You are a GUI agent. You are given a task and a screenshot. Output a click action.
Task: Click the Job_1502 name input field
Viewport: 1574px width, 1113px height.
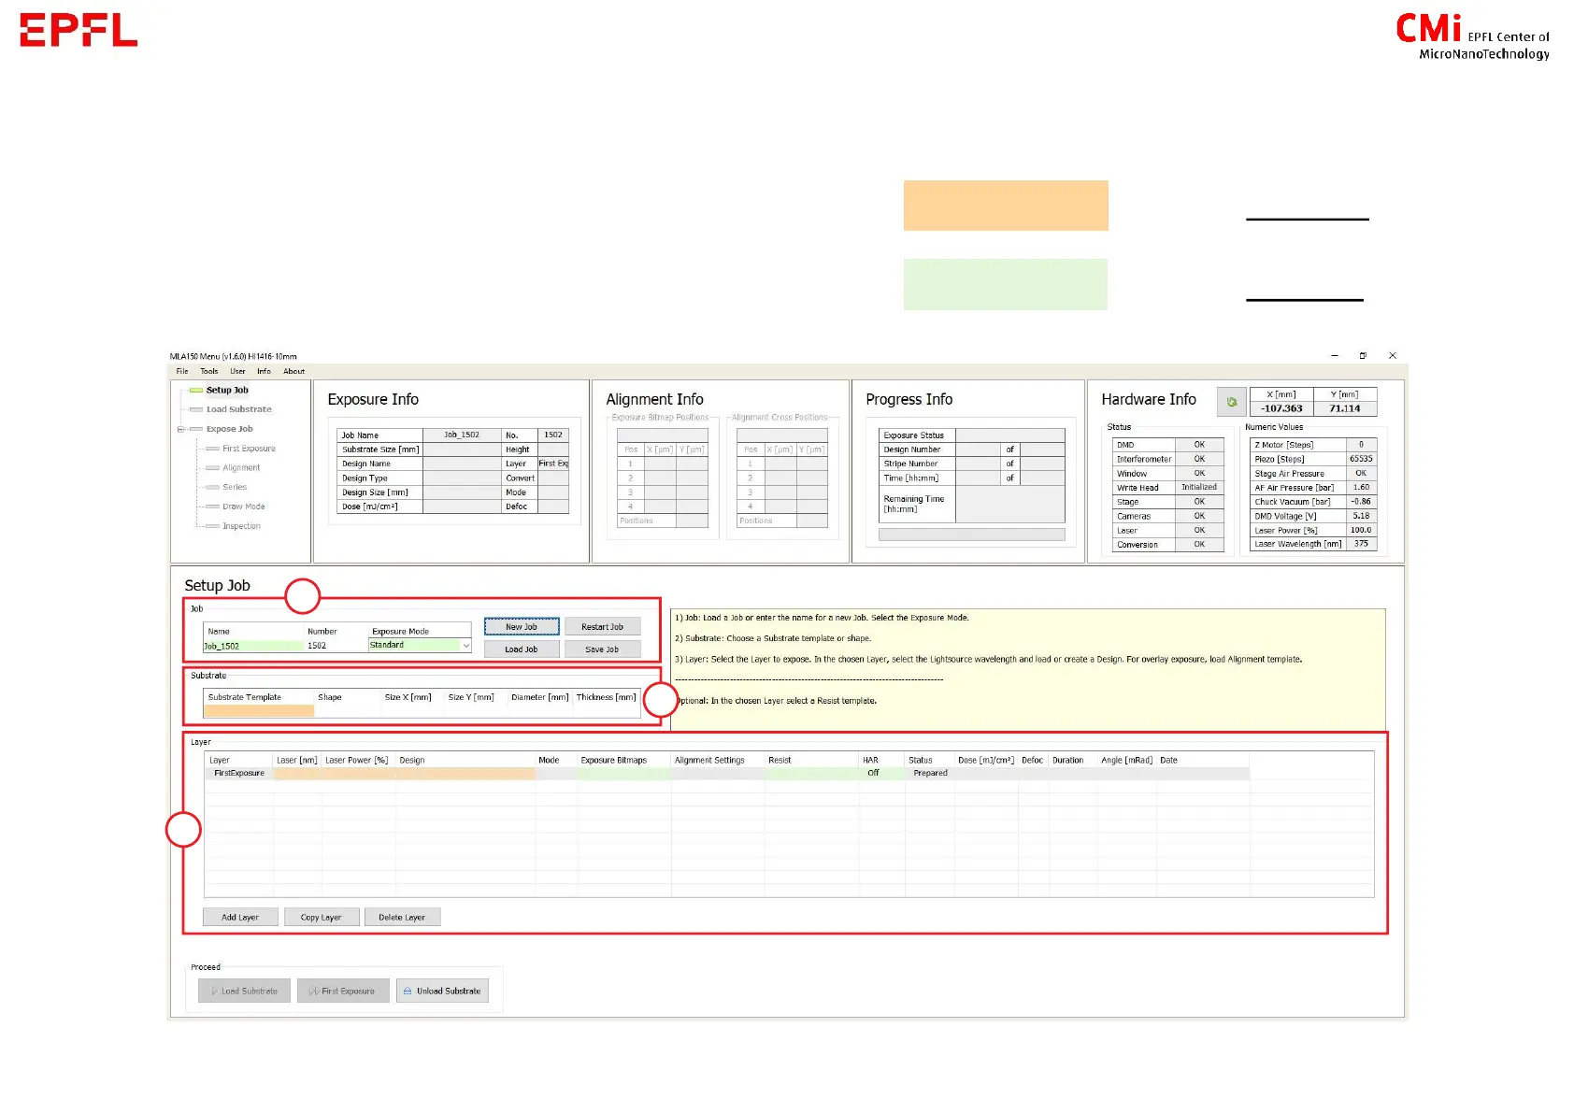point(253,646)
